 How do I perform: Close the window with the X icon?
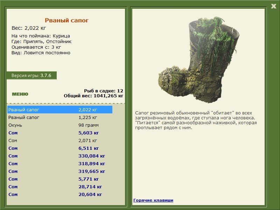pos(273,6)
